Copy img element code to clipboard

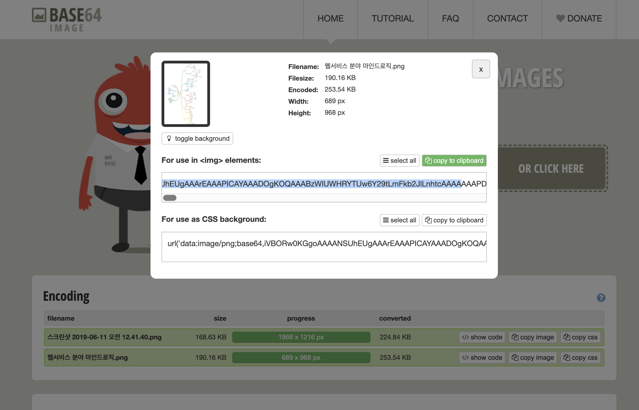tap(454, 161)
